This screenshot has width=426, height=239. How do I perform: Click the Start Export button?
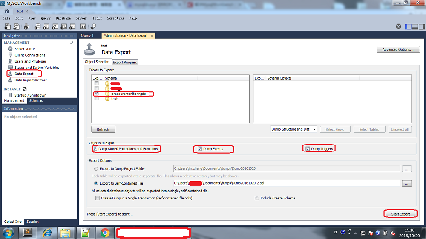click(400, 214)
